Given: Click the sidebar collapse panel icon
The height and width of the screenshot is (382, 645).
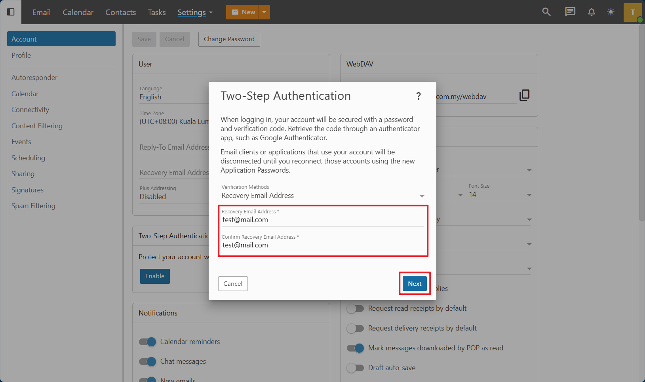Looking at the screenshot, I should pyautogui.click(x=11, y=12).
